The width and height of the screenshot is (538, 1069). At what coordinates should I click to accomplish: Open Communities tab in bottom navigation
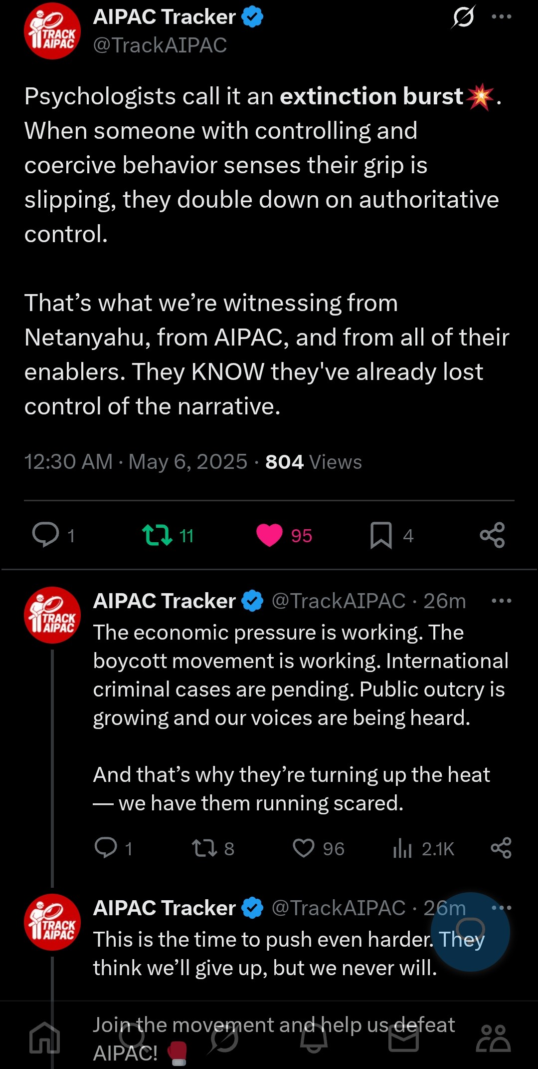[493, 1038]
